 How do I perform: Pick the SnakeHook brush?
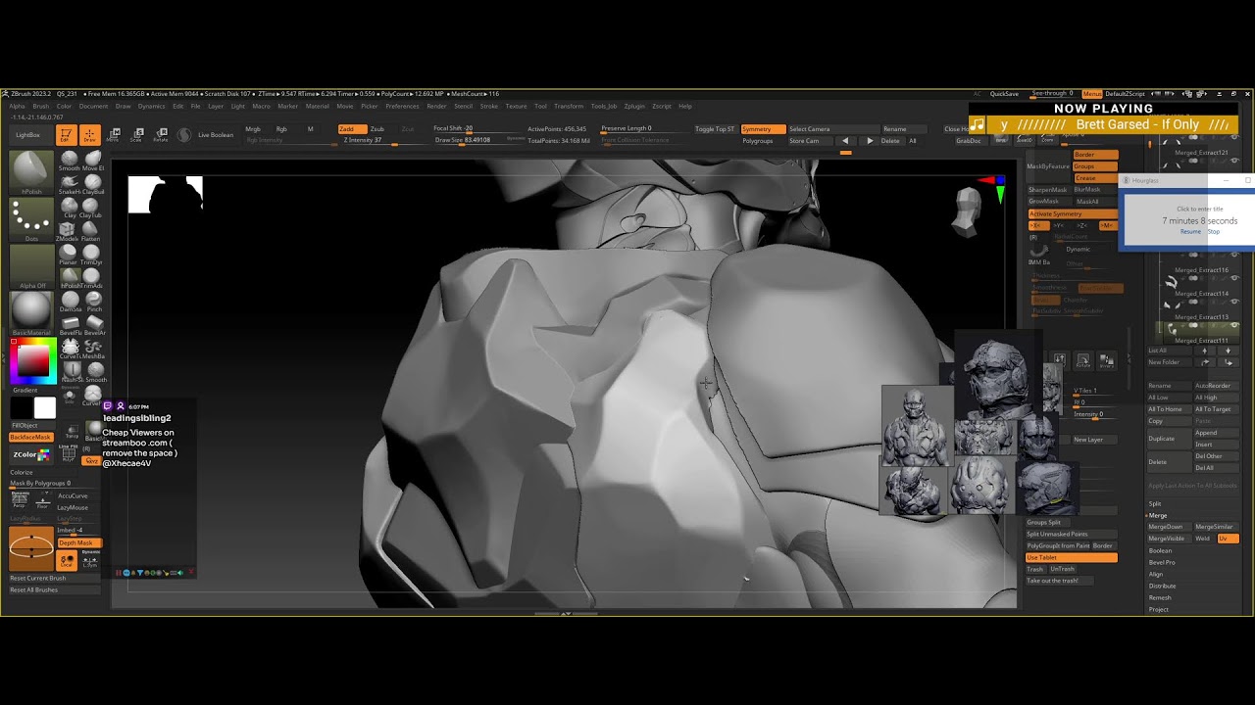point(70,183)
